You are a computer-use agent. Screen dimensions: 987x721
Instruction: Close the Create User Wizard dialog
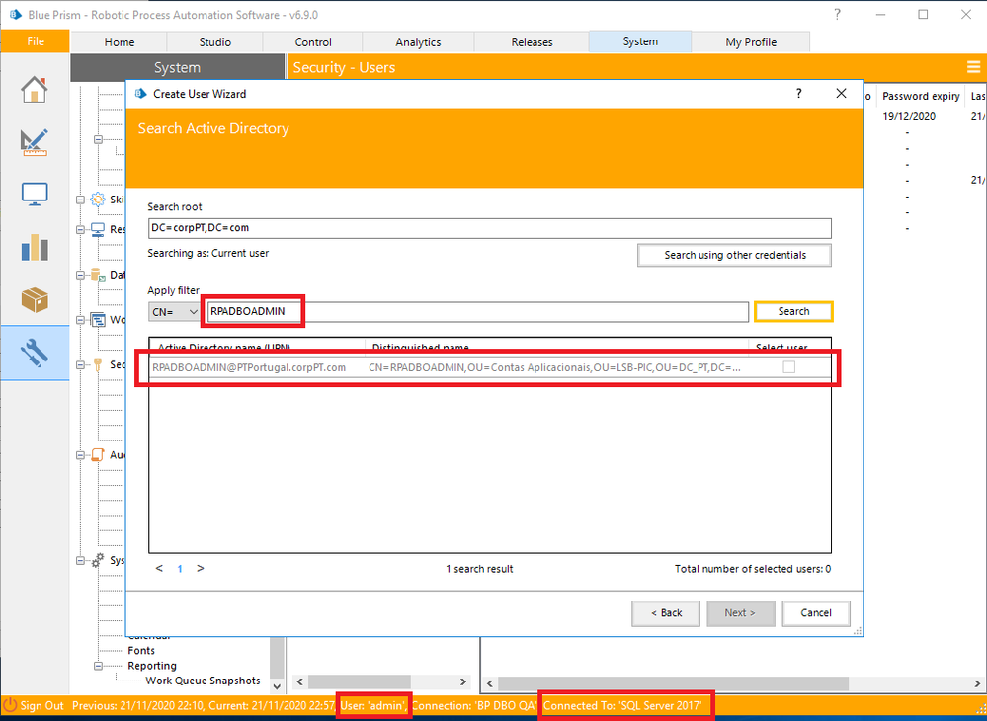(x=841, y=93)
